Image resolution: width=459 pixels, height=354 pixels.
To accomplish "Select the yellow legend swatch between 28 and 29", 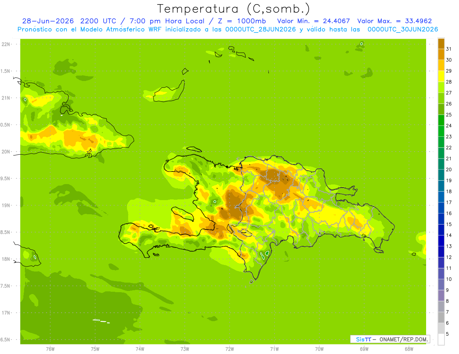I will point(441,76).
